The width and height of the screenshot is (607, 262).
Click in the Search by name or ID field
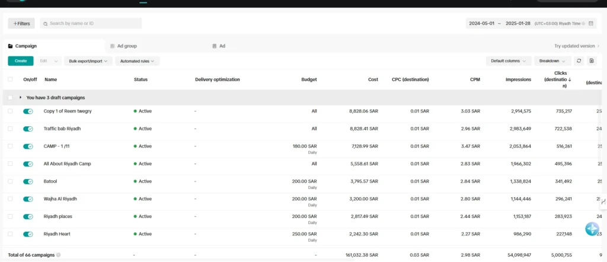tap(91, 23)
